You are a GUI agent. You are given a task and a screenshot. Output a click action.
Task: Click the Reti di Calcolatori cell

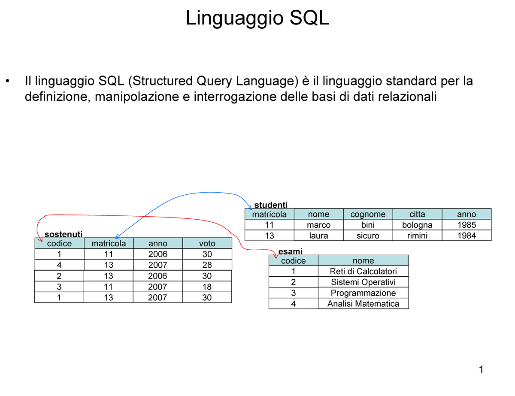coord(363,271)
